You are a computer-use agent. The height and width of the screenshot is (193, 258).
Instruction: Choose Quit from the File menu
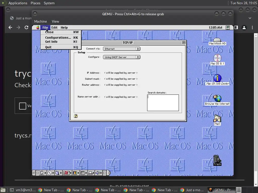click(x=61, y=47)
